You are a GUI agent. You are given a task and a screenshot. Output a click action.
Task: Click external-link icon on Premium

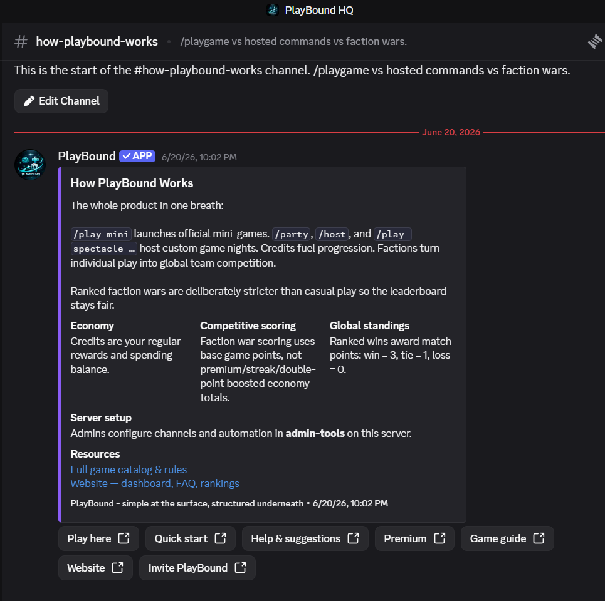(x=439, y=538)
